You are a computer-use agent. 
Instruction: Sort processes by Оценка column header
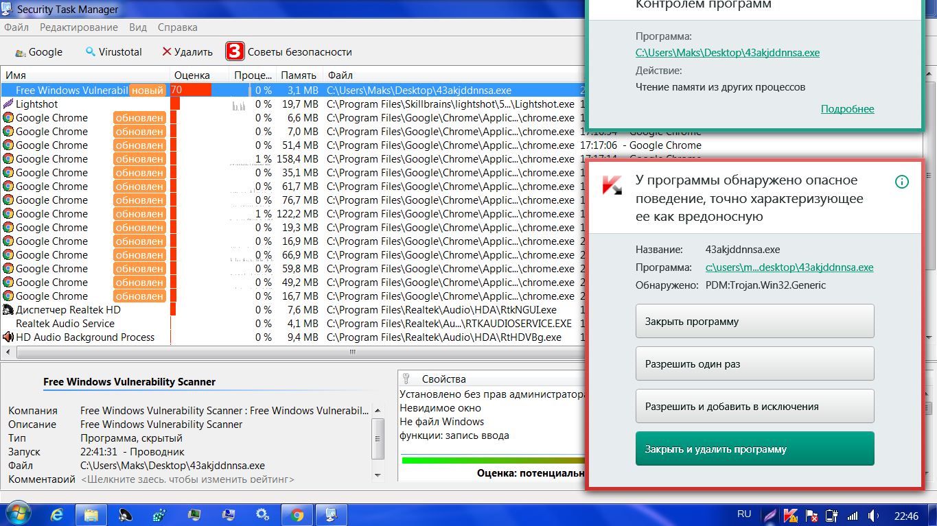(x=199, y=75)
